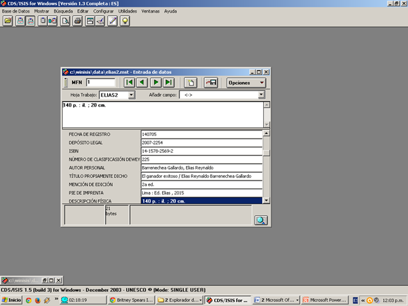Switch to Explorador taskbar group
Viewport: 408px width, 306px height.
pyautogui.click(x=180, y=300)
